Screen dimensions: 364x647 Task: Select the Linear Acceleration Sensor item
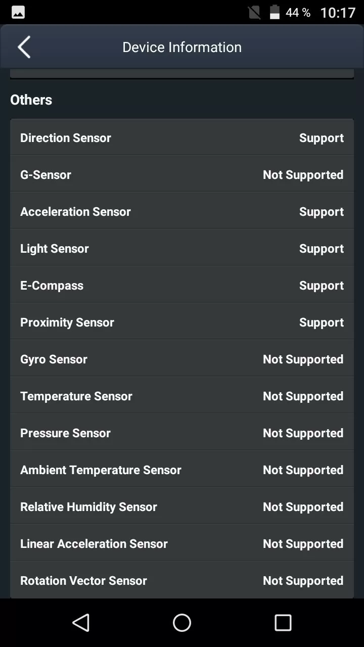[182, 544]
